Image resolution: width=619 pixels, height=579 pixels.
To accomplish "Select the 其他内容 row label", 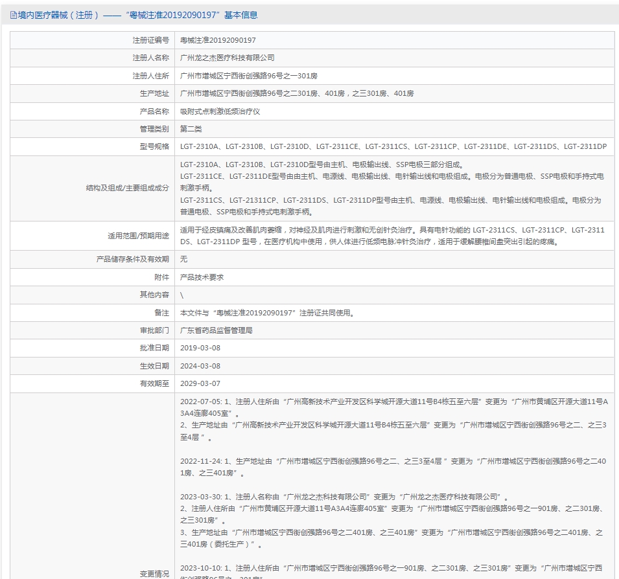I will tap(154, 295).
